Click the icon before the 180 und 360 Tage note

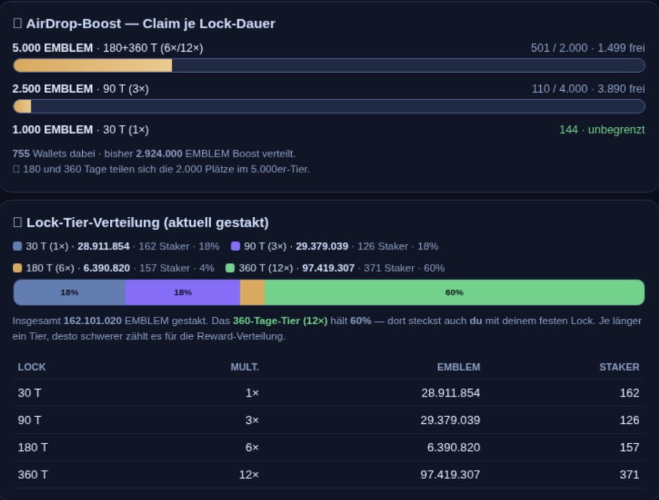click(16, 169)
